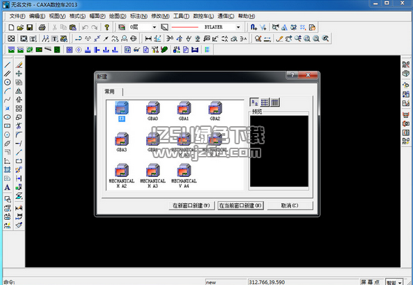Open help with the question mark icon

tap(107, 27)
